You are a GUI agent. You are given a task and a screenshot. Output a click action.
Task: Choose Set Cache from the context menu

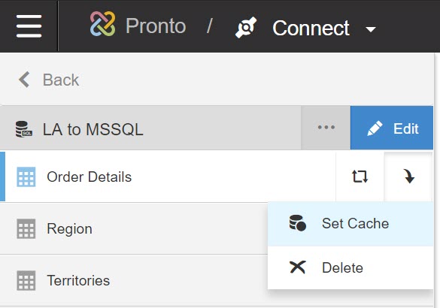(350, 224)
